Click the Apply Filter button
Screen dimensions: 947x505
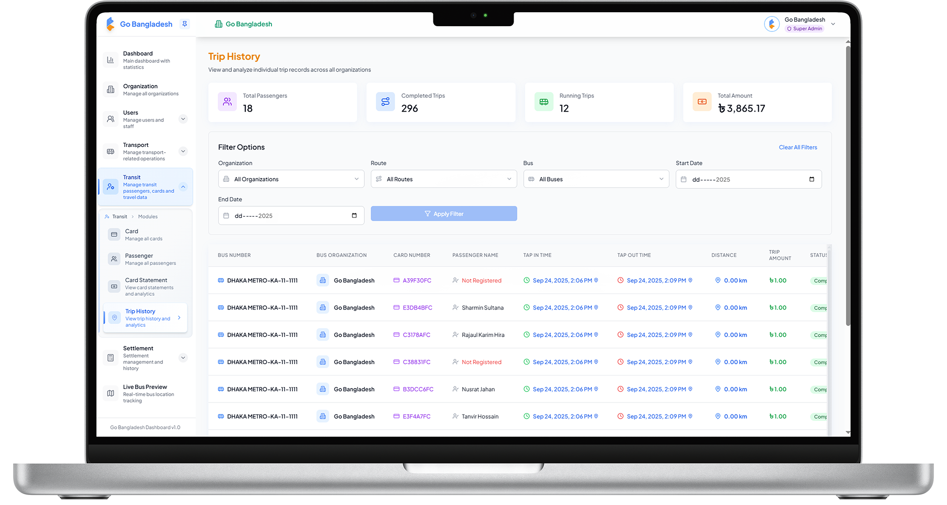(x=444, y=214)
